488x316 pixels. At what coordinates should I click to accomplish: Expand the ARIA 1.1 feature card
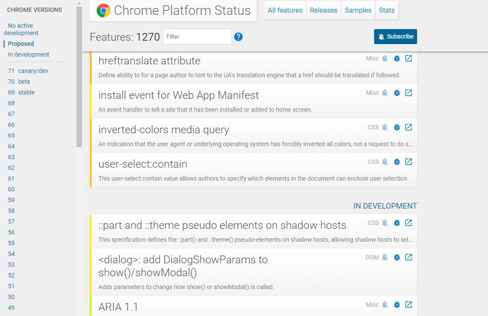point(253,306)
